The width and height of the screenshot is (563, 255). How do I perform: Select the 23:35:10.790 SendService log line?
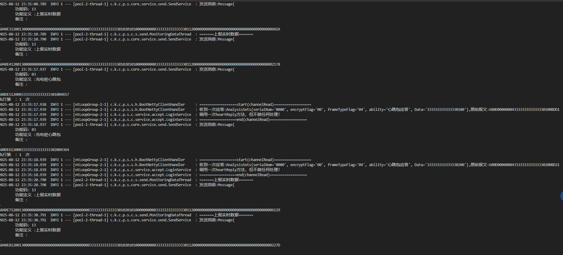(x=118, y=39)
